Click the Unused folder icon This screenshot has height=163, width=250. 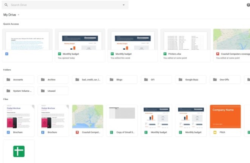[43, 91]
